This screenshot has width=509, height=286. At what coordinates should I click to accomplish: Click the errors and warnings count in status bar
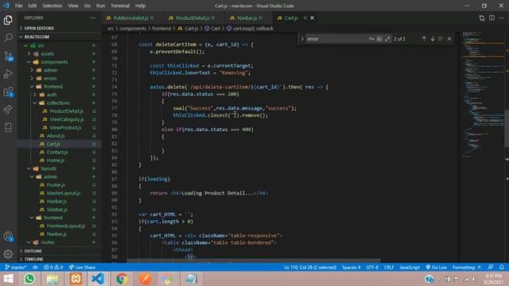tap(53, 268)
